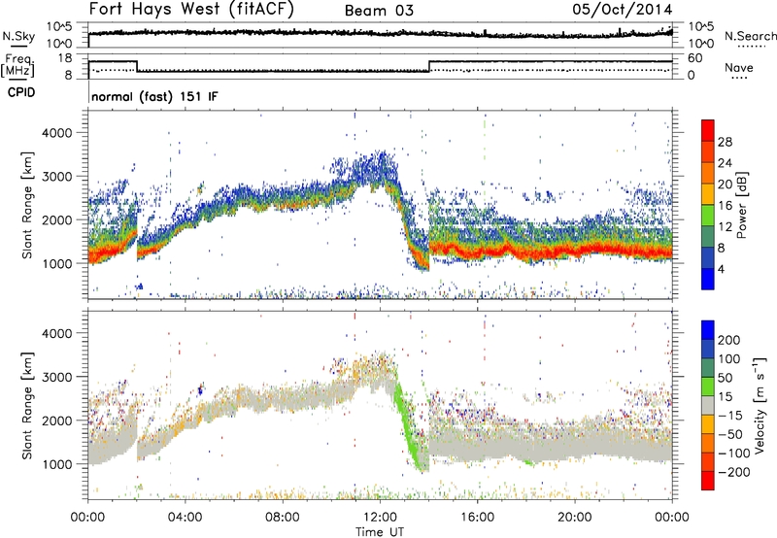This screenshot has width=777, height=538.
Task: Click the '20:00' time tick label
Action: click(574, 518)
